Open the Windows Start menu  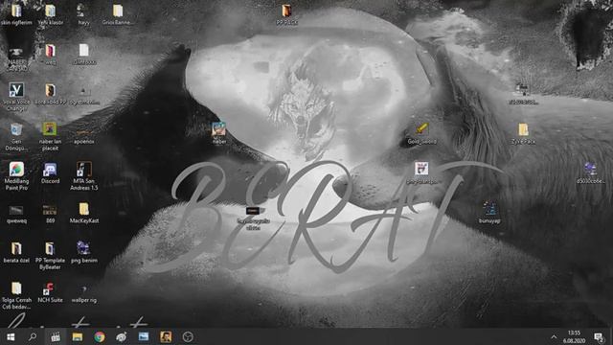coord(11,336)
